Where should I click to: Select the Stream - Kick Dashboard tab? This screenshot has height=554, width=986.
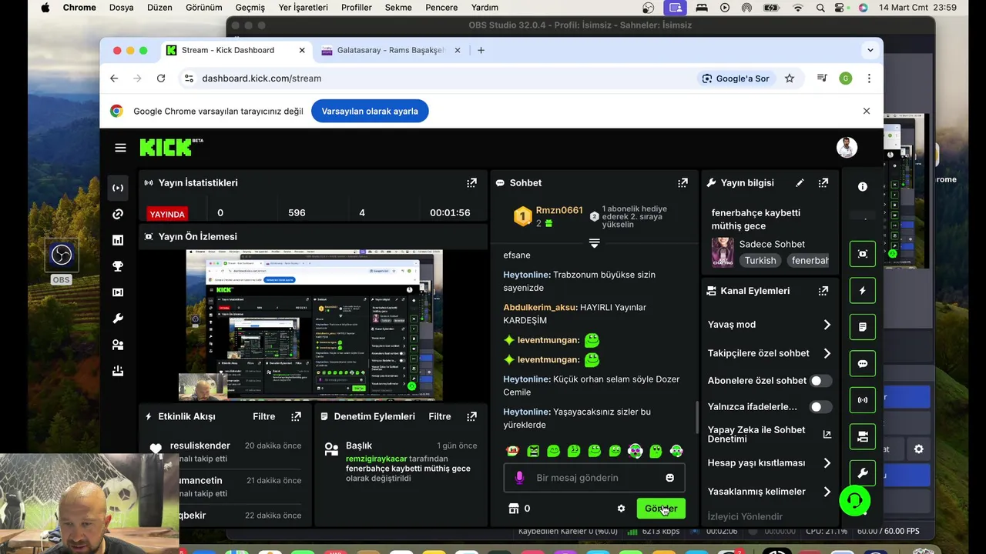coord(236,50)
